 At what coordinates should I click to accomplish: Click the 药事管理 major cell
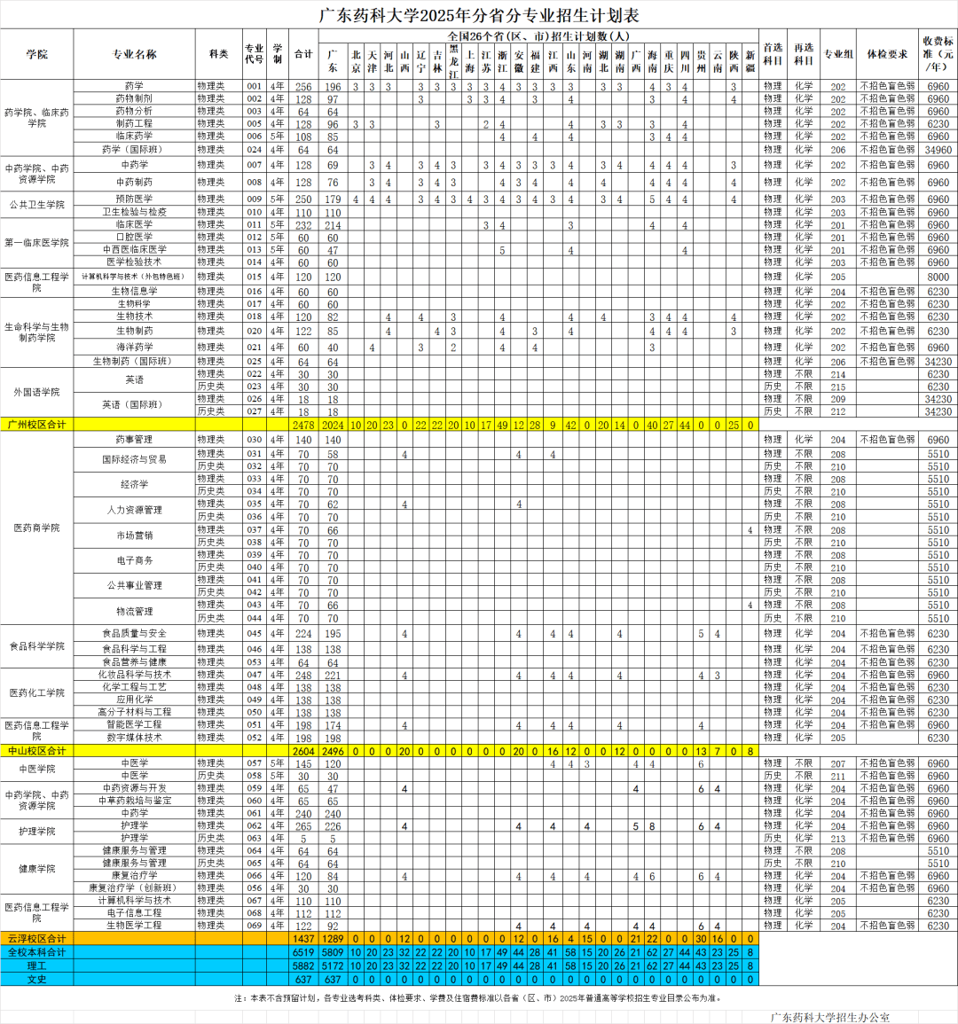click(x=134, y=440)
